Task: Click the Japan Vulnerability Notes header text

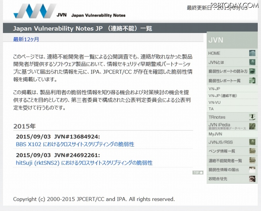Action: pyautogui.click(x=98, y=16)
